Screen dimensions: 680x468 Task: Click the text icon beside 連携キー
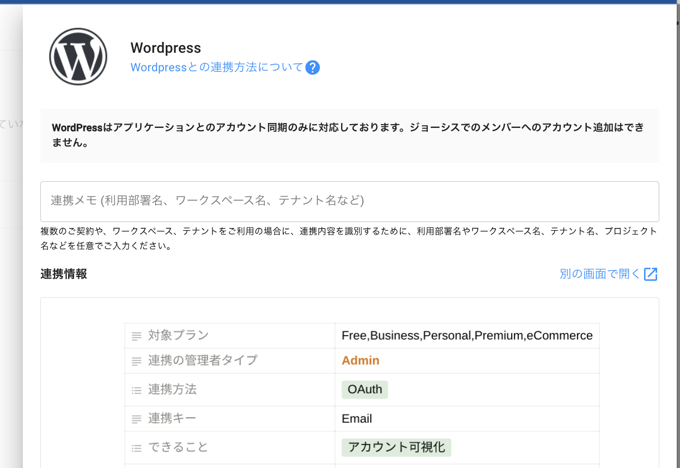(137, 419)
